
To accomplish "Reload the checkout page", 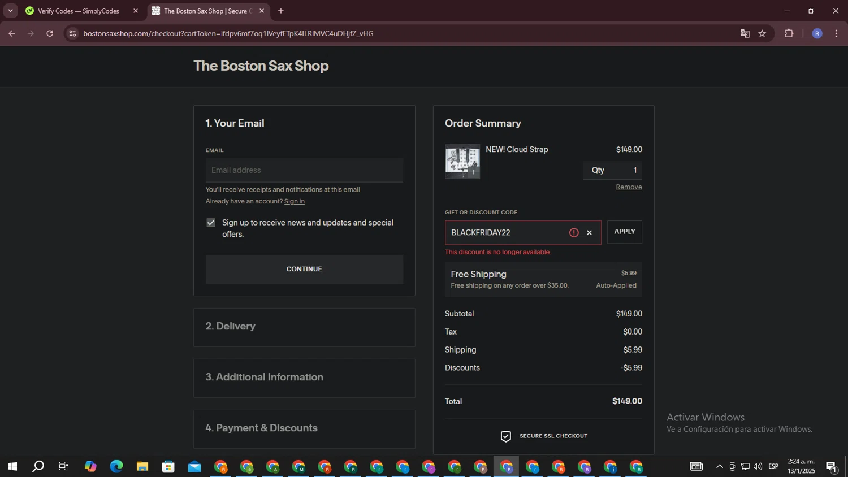I will 50,33.
